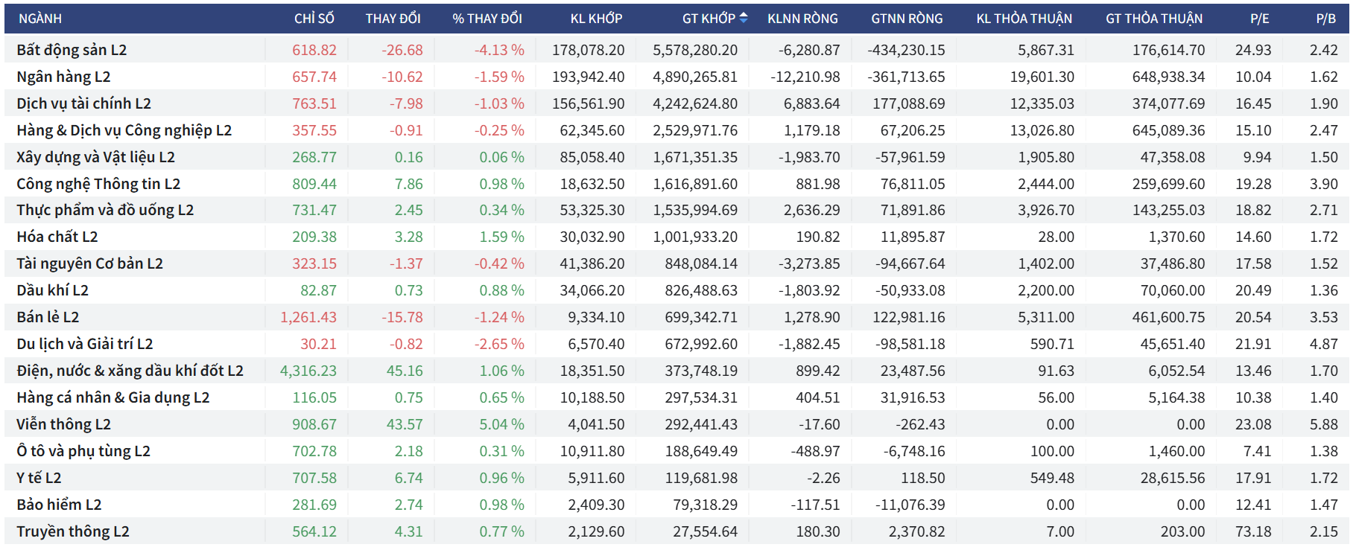
Task: Select Công nghệ Thông tin L2 row
Action: tap(98, 184)
